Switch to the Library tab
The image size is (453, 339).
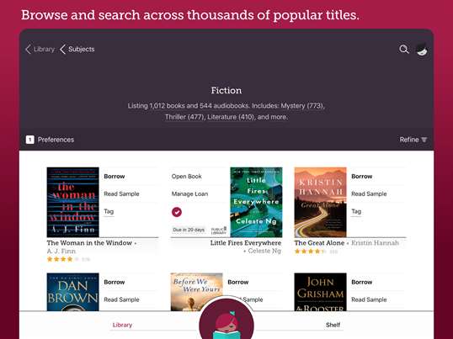122,325
